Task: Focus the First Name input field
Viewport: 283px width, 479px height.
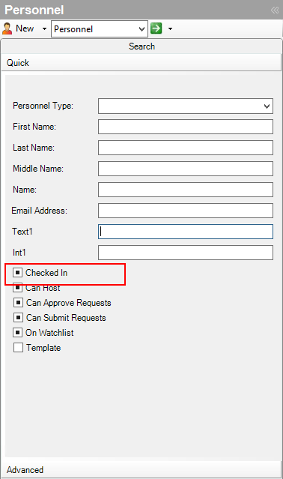Action: point(186,127)
